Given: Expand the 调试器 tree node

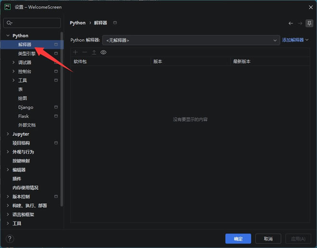Looking at the screenshot, I should (x=13, y=62).
